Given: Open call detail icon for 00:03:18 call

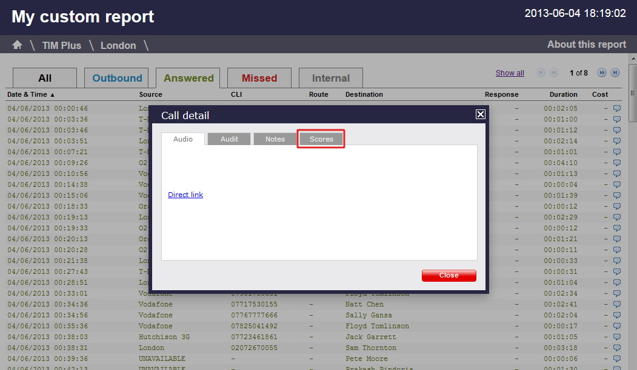Looking at the screenshot, I should point(617,348).
